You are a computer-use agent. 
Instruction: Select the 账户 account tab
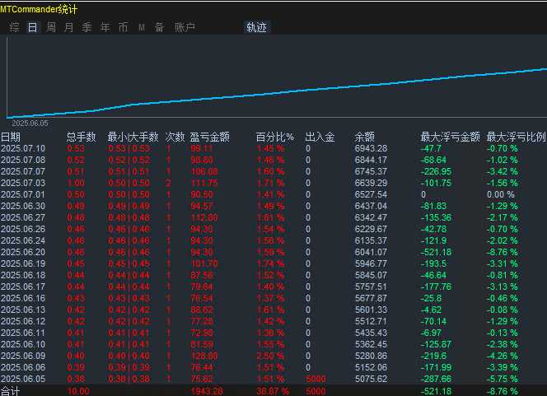[x=185, y=27]
